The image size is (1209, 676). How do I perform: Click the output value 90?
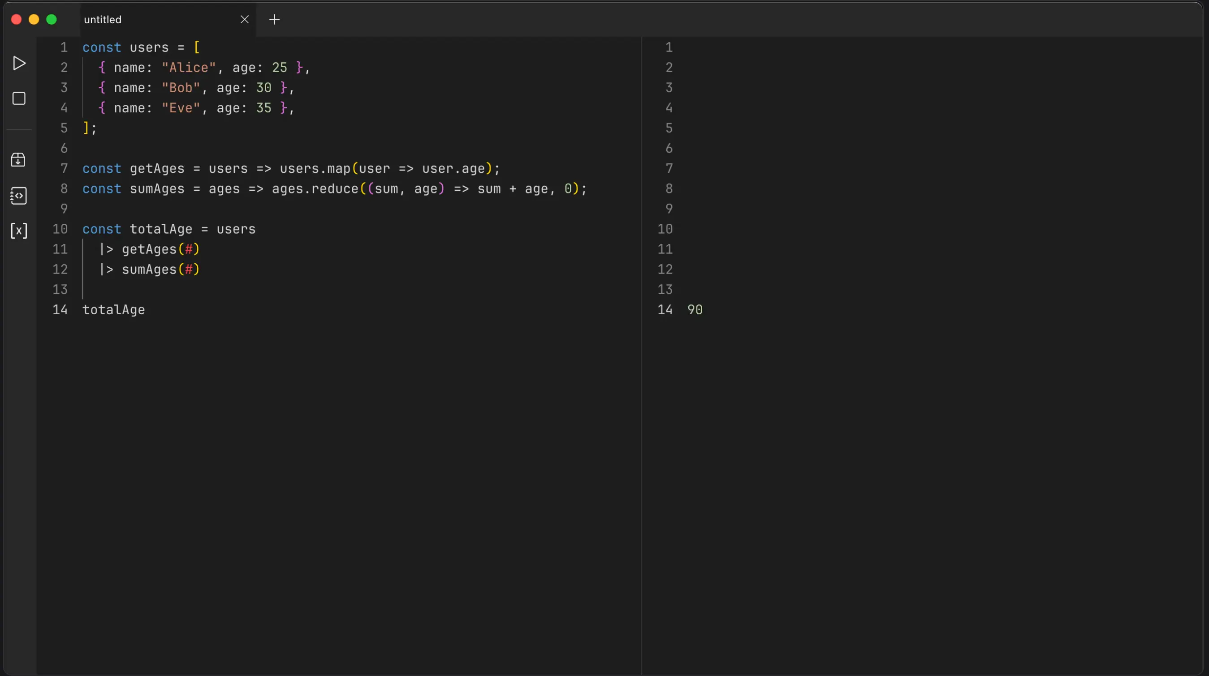(x=695, y=310)
